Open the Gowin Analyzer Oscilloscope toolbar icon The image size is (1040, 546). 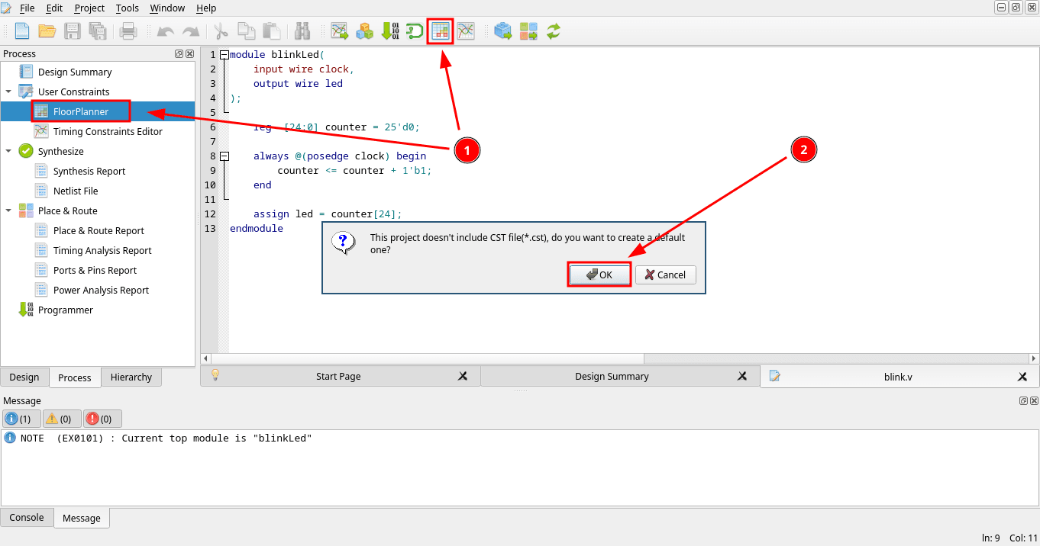tap(415, 31)
